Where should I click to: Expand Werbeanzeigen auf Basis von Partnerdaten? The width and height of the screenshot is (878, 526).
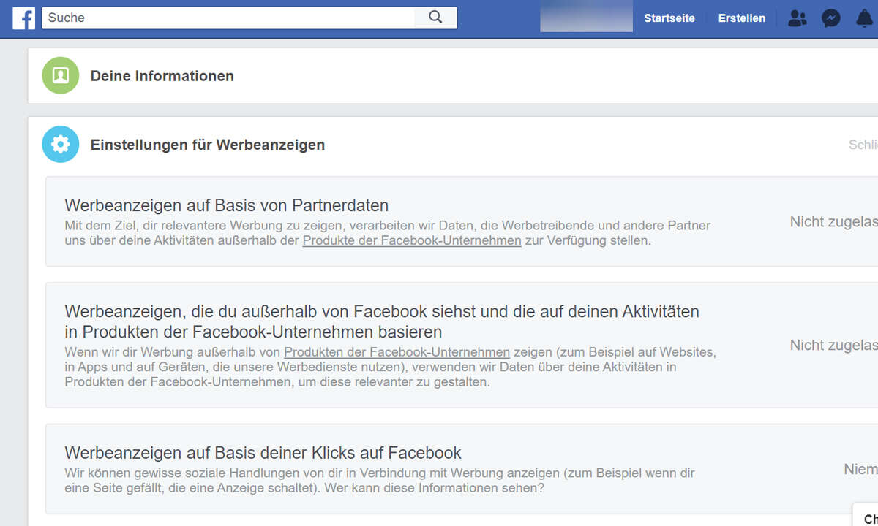tap(462, 221)
